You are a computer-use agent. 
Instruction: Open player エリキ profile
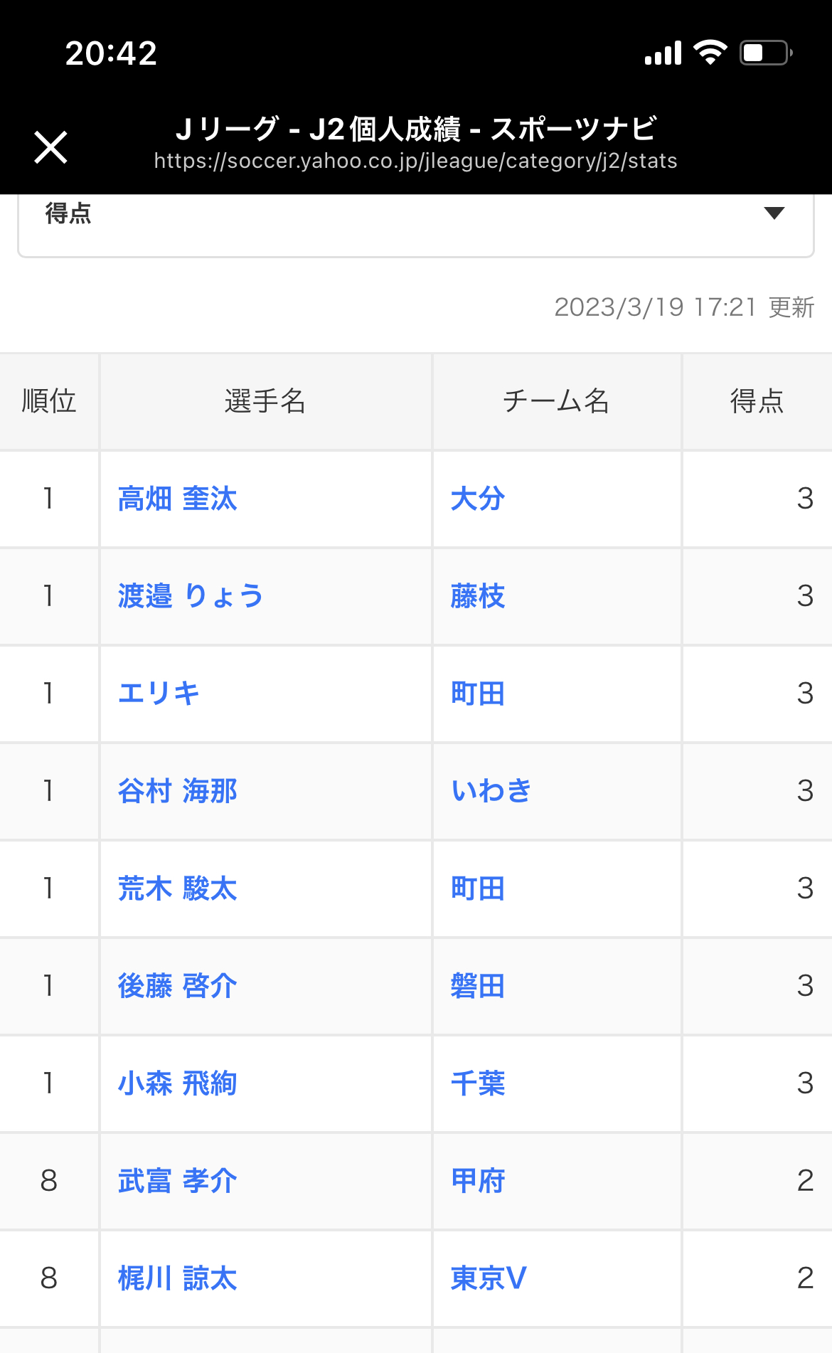pos(159,694)
